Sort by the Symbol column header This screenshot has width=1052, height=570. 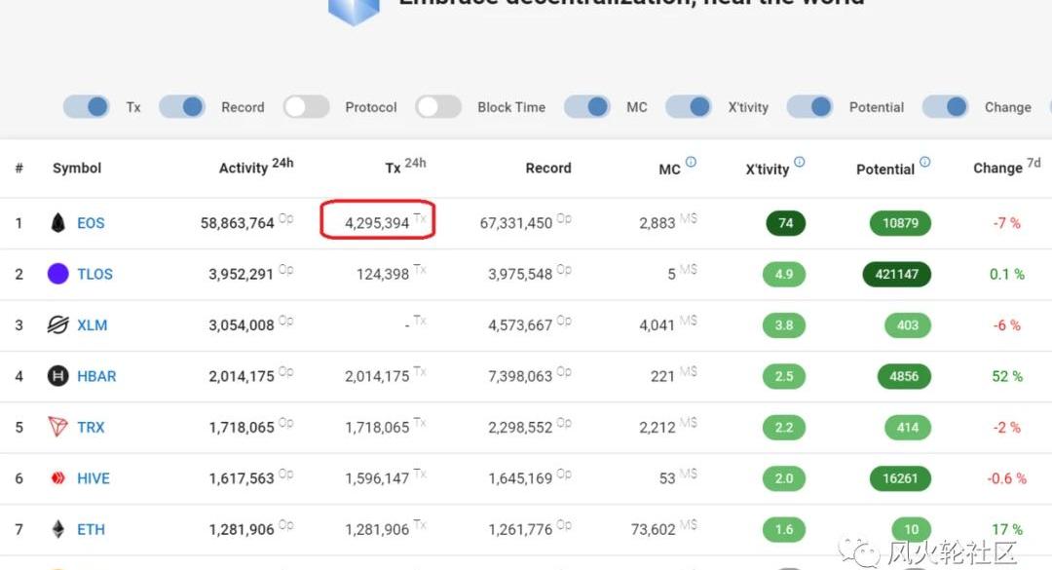pos(77,168)
